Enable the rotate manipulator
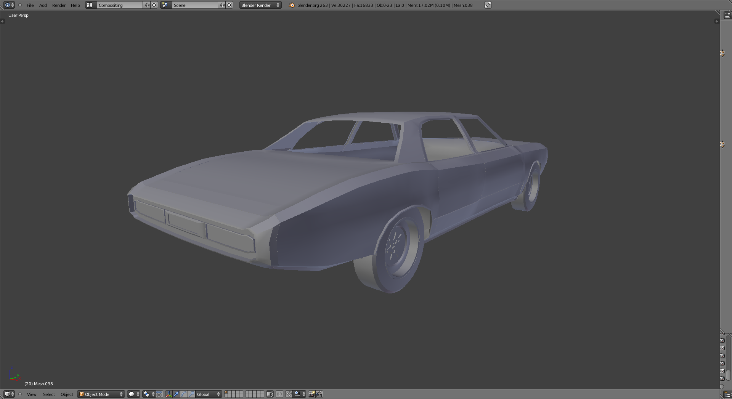Viewport: 732px width, 399px height. [184, 394]
